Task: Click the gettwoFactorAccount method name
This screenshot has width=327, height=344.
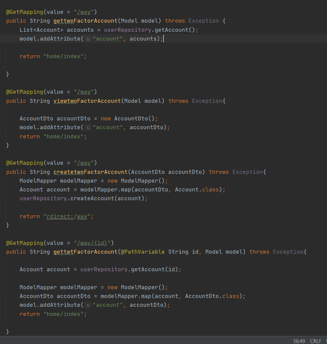Action: coord(85,21)
